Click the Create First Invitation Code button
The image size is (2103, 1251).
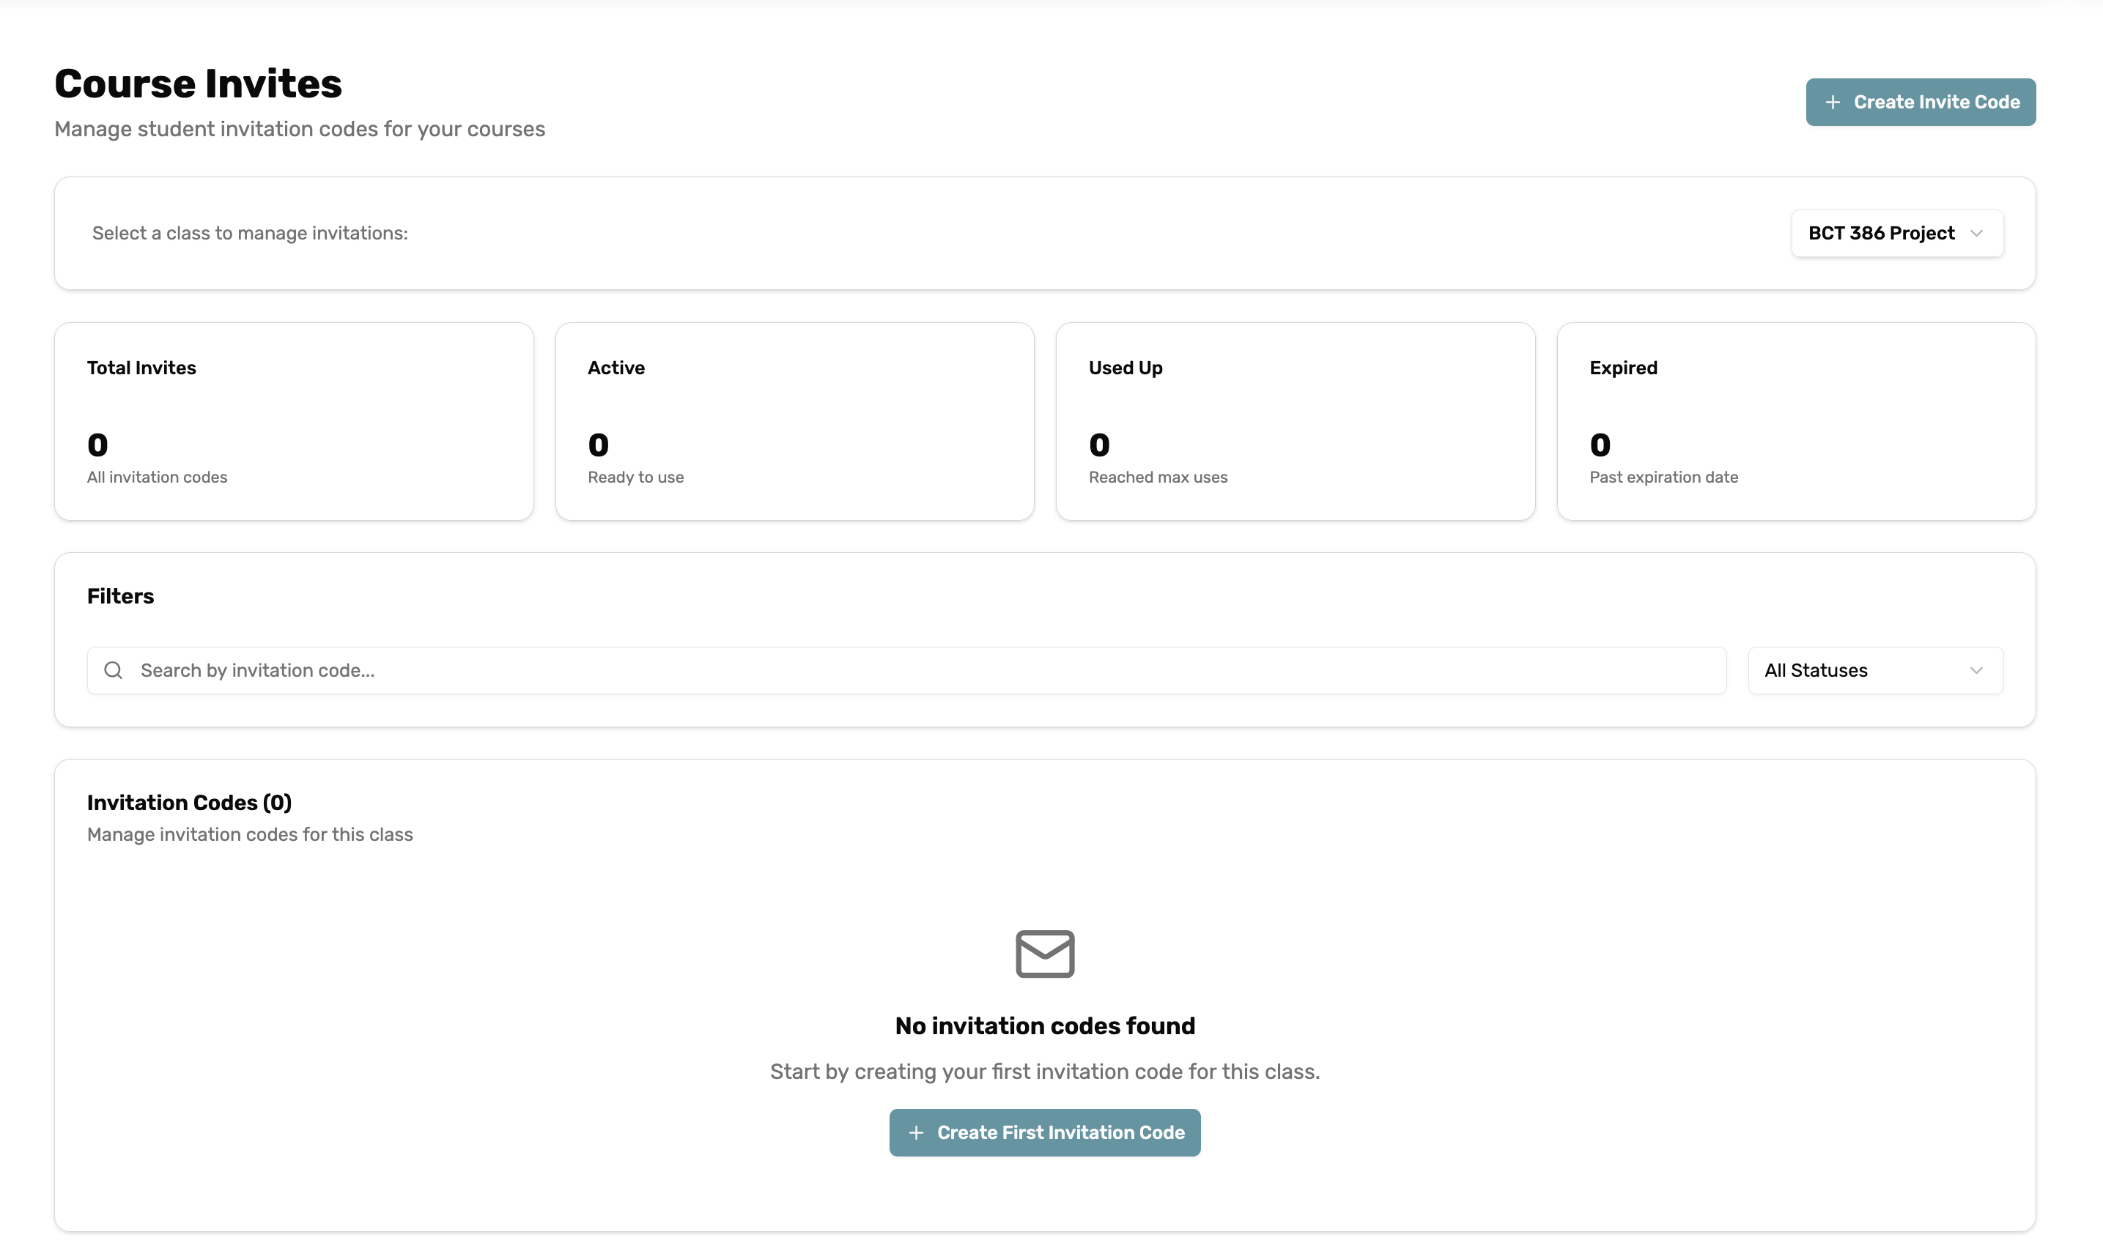(1045, 1132)
